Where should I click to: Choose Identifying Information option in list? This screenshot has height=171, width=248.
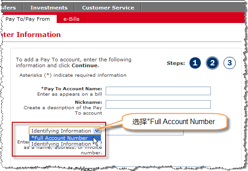(x=65, y=144)
